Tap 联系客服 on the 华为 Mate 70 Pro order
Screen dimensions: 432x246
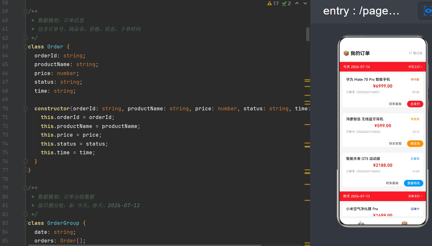click(395, 104)
